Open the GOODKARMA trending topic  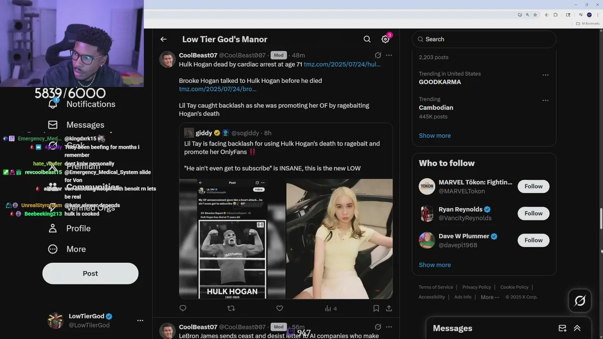pos(440,82)
